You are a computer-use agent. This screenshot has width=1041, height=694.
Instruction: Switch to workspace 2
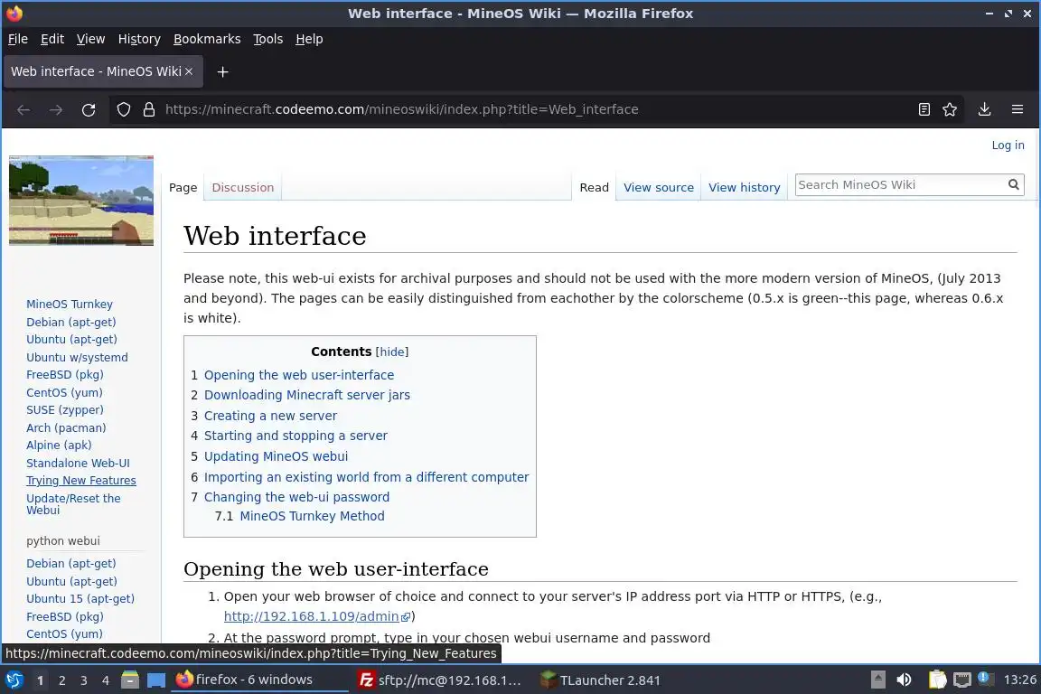coord(61,680)
